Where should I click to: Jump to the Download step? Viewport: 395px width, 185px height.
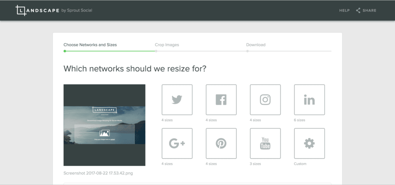click(256, 45)
